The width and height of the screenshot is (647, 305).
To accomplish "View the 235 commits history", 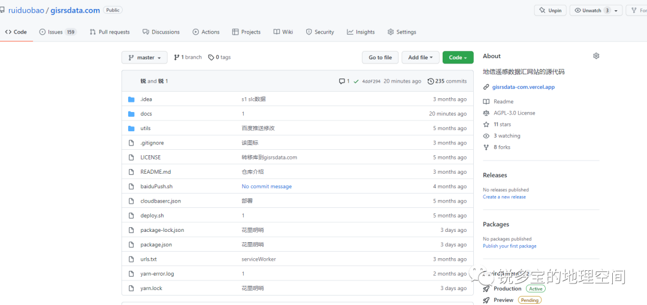I will pyautogui.click(x=448, y=81).
